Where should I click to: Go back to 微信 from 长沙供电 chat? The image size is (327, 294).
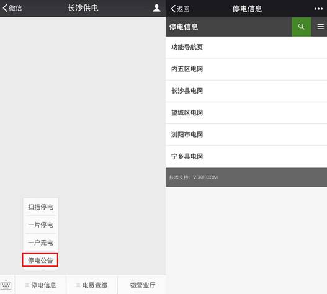pos(12,8)
